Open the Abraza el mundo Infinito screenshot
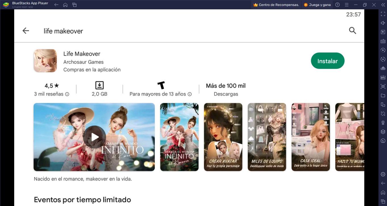The image size is (387, 206). click(179, 137)
